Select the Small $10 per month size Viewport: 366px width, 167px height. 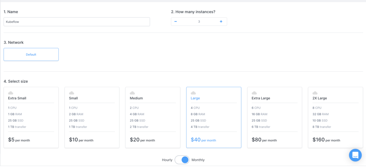(92, 118)
